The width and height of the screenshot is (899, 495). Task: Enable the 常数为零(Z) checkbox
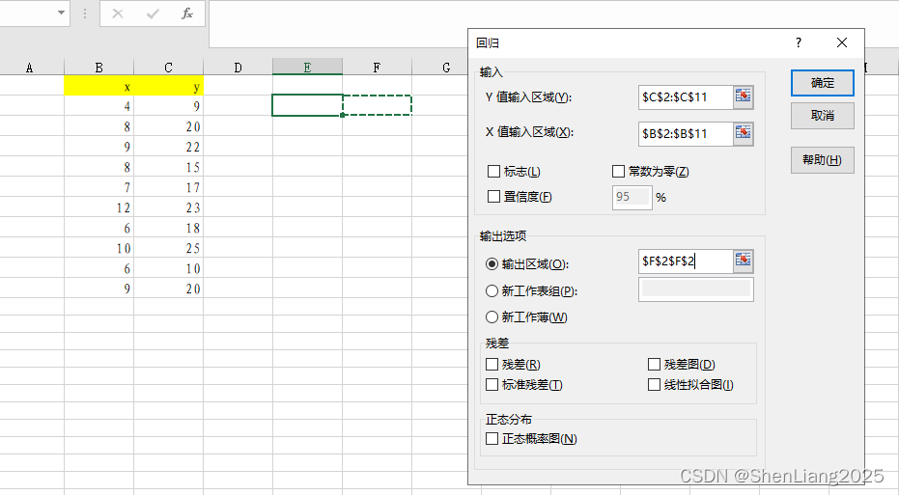[618, 172]
